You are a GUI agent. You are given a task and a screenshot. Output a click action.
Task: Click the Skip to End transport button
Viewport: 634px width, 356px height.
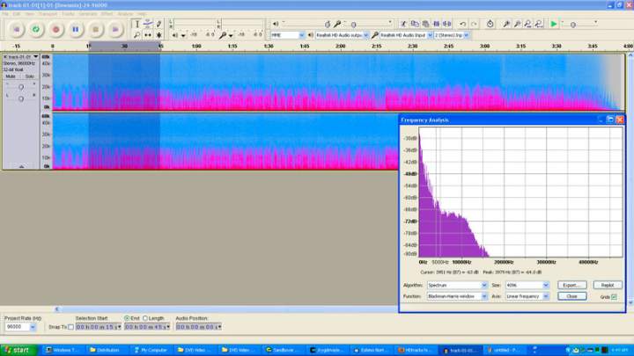click(x=115, y=30)
